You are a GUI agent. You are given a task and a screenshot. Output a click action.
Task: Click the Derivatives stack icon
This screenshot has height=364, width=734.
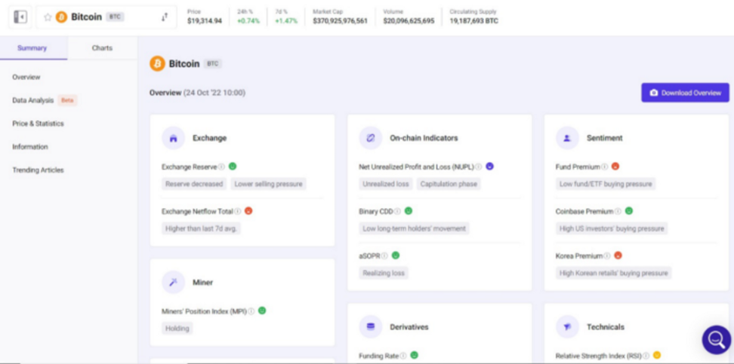[371, 327]
